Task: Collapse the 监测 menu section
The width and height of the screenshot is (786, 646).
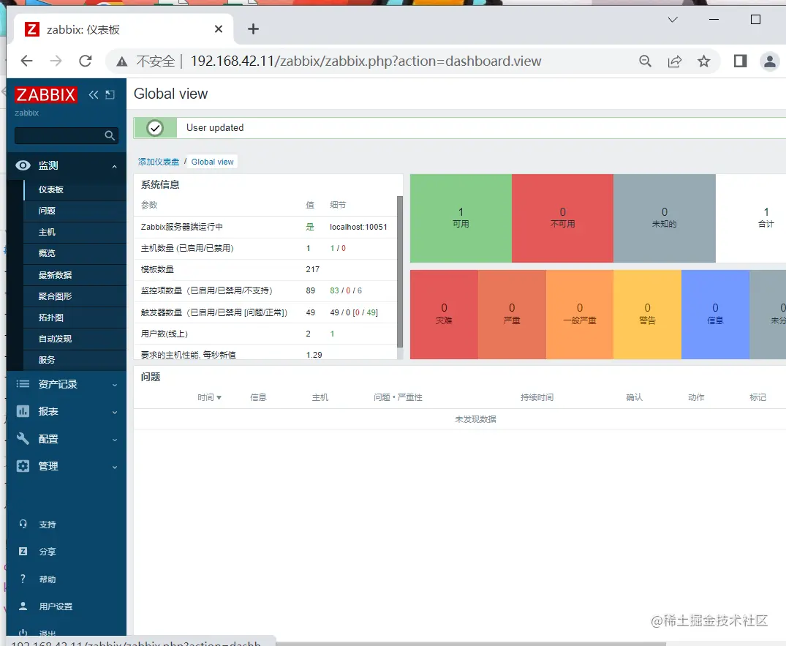Action: 114,166
